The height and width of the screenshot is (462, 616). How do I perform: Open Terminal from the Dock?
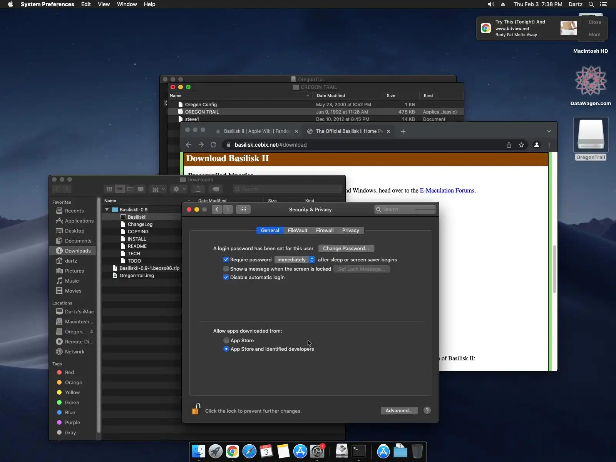pos(359,451)
